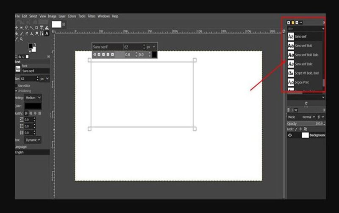Reset layer mode with the circular arrow icon
The width and height of the screenshot is (339, 213).
click(319, 117)
